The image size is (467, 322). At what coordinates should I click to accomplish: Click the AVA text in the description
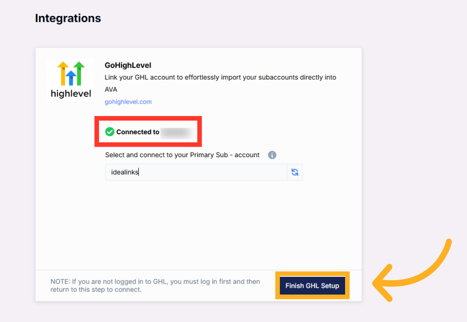(x=111, y=90)
